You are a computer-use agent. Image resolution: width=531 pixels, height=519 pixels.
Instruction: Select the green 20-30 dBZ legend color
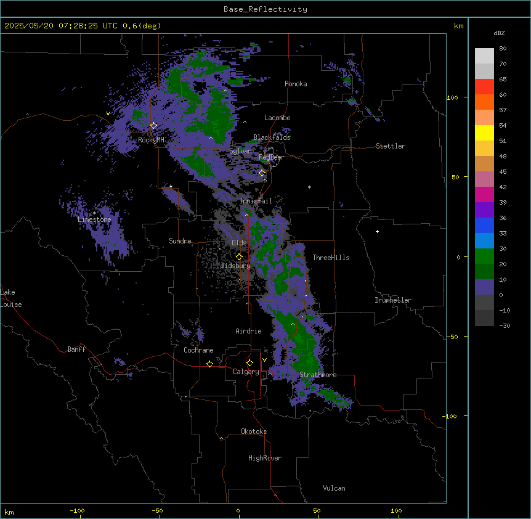[484, 256]
